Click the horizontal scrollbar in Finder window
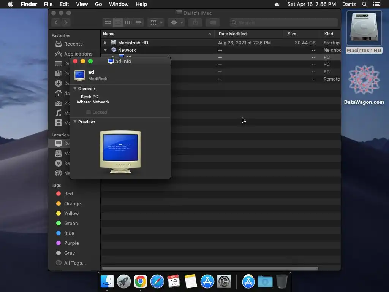The height and width of the screenshot is (292, 389). pos(210,268)
